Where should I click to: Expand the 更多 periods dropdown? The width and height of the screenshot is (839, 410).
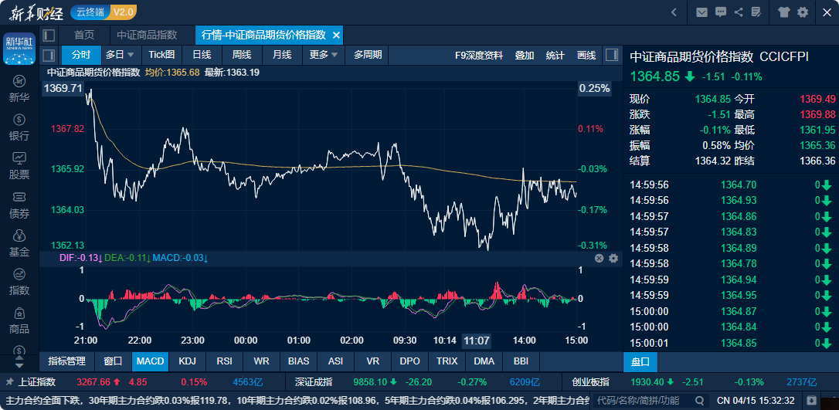point(323,55)
